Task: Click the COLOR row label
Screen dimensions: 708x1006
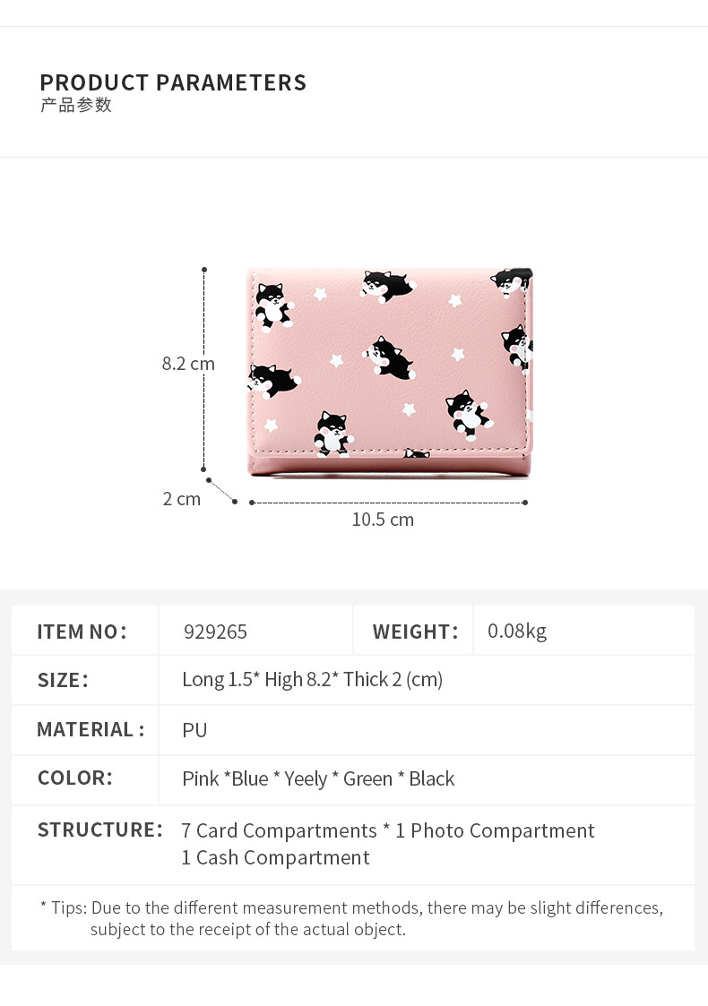Action: 74,778
